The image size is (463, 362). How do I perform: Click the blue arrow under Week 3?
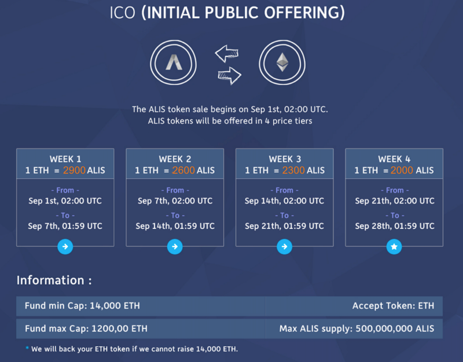click(284, 247)
